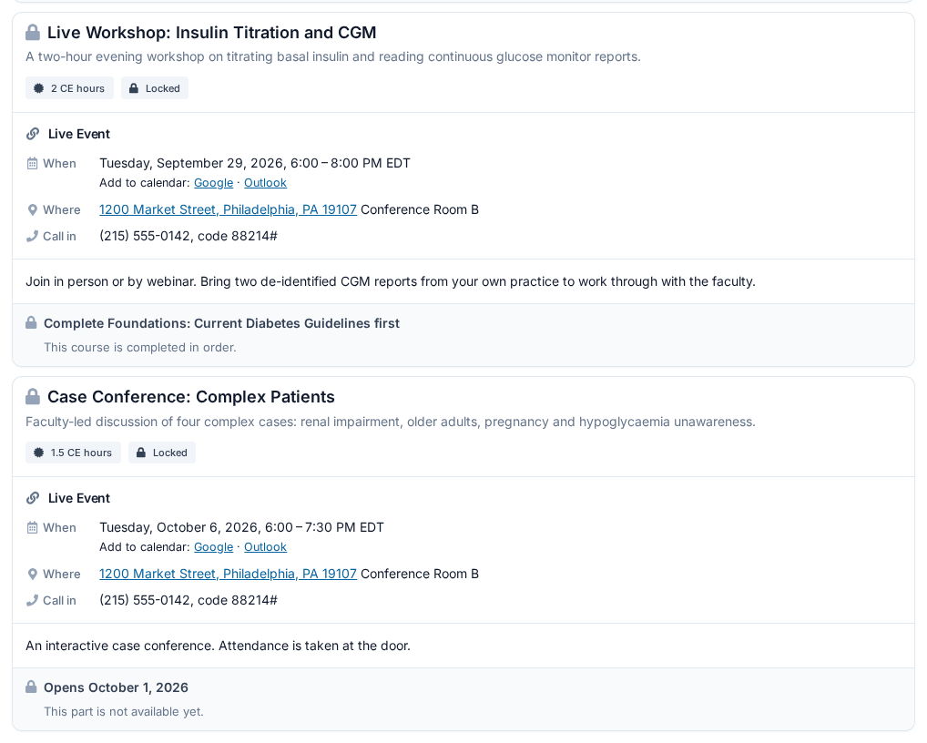Click the Case Conference: Complex Patients title
This screenshot has height=743, width=927.
pyautogui.click(x=191, y=397)
